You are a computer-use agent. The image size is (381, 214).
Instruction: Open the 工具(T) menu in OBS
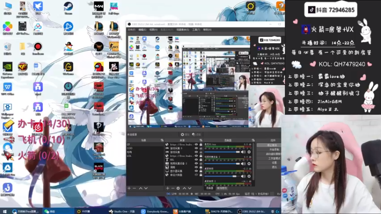coord(196,29)
